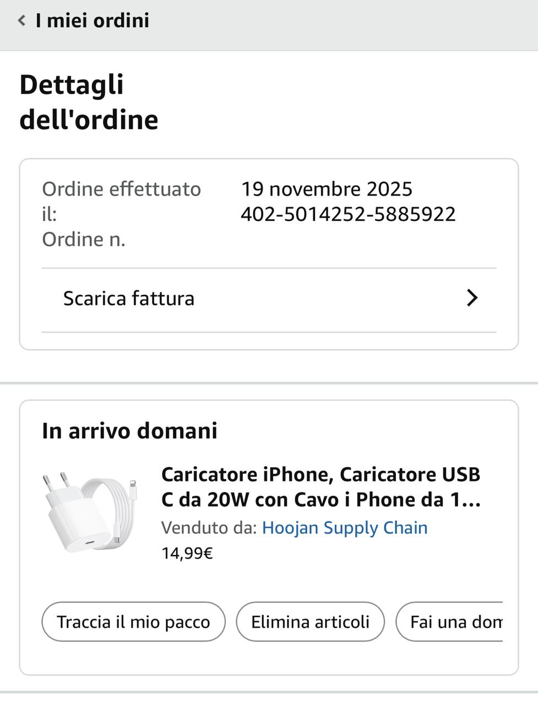Click the Dettagli dell'ordine heading

tap(89, 102)
